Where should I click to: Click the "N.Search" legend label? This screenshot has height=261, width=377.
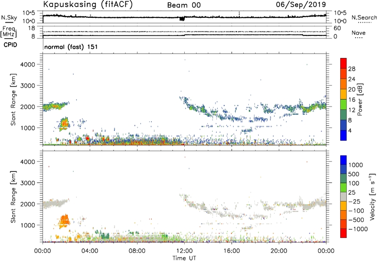click(x=364, y=17)
